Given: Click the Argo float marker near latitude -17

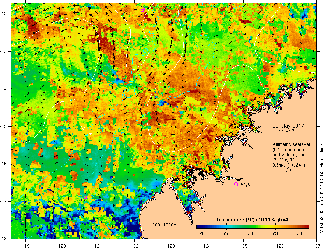Looking at the screenshot, I should 85,197.
